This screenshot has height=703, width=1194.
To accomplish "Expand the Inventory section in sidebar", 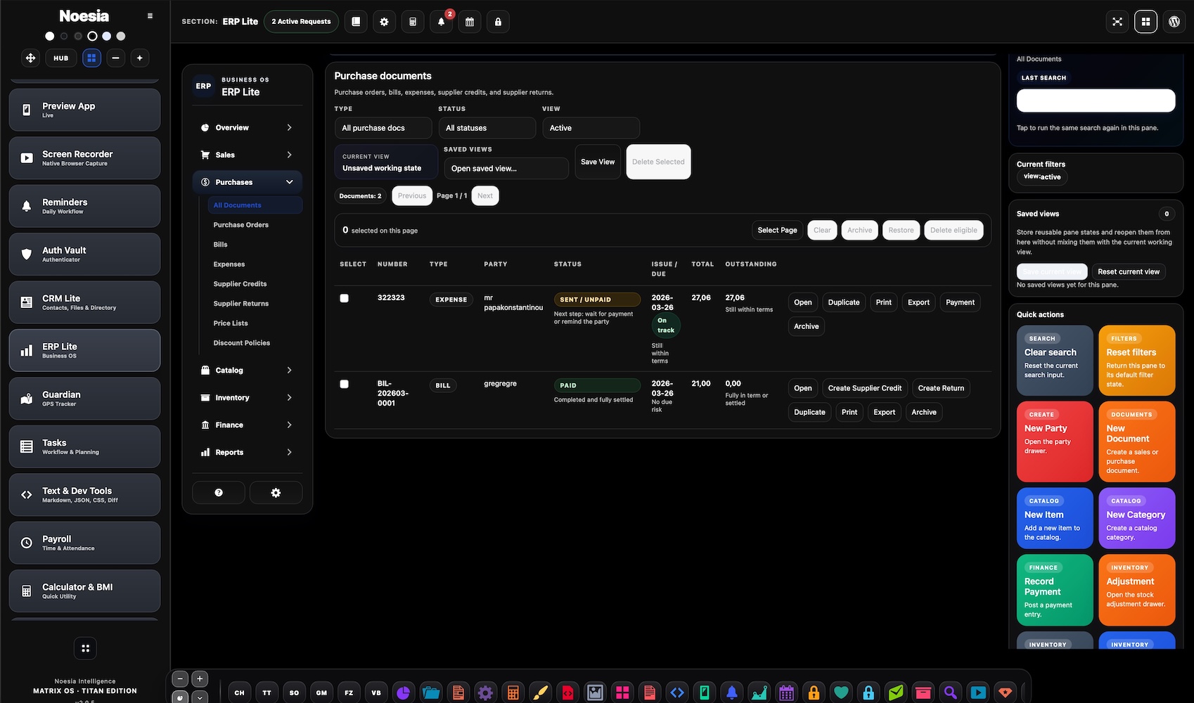I will 248,398.
